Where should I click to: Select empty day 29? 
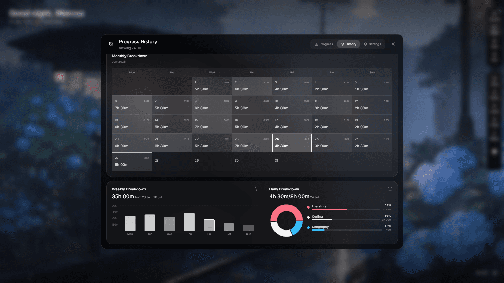click(212, 162)
